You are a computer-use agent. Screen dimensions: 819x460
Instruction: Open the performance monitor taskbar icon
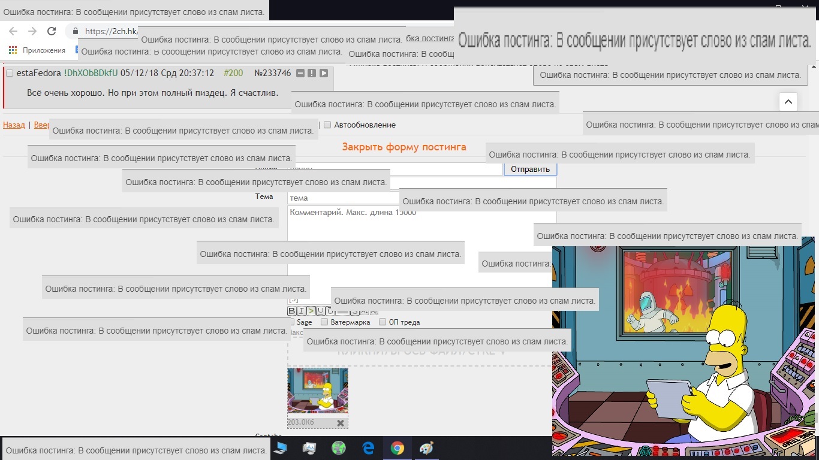(x=309, y=448)
